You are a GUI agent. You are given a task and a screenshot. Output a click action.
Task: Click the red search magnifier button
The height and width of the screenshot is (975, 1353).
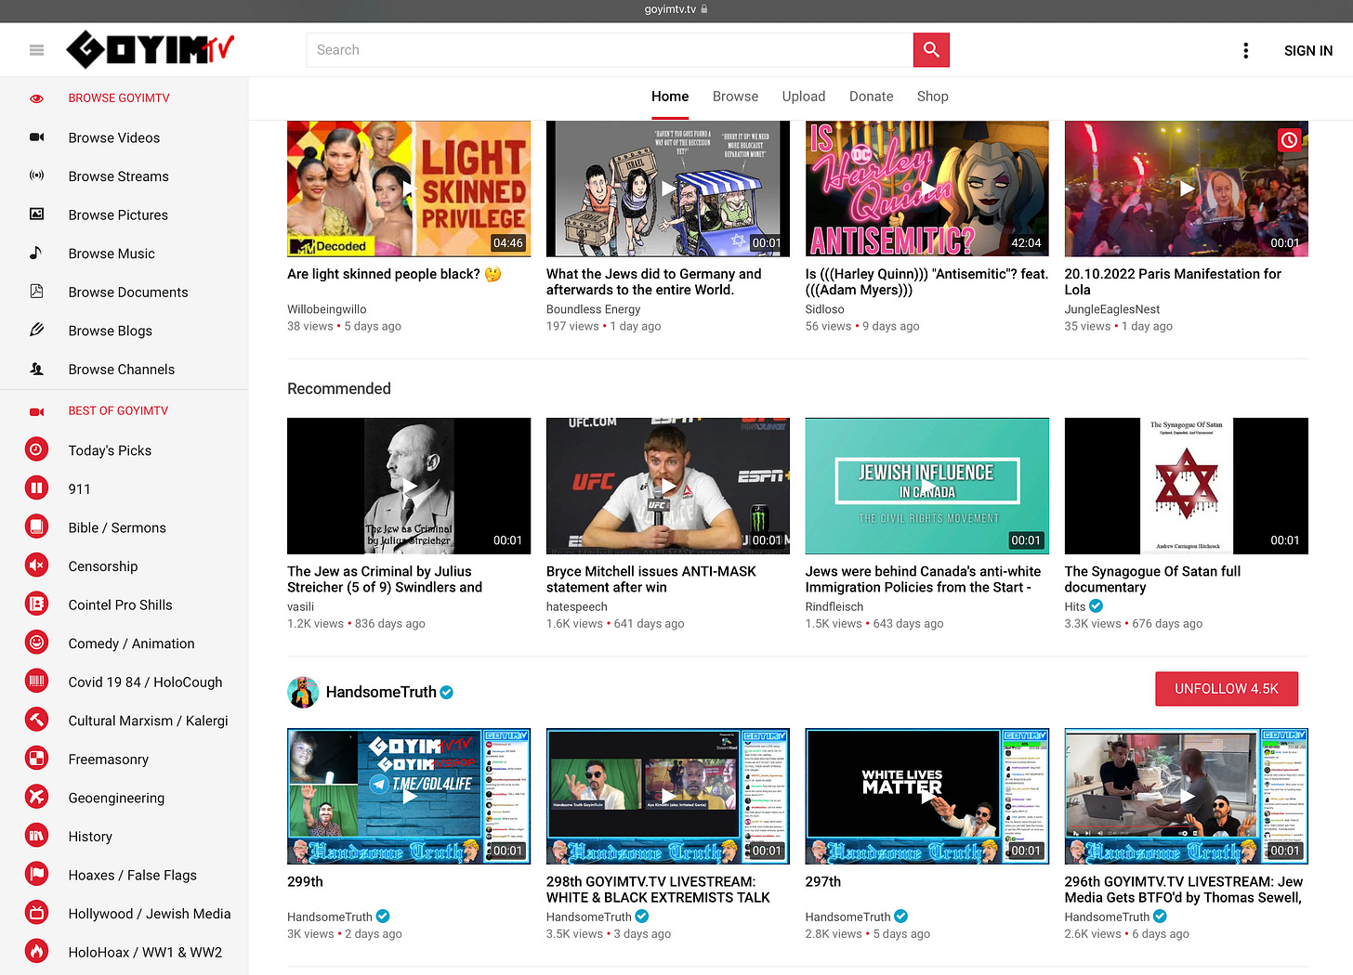click(x=931, y=50)
